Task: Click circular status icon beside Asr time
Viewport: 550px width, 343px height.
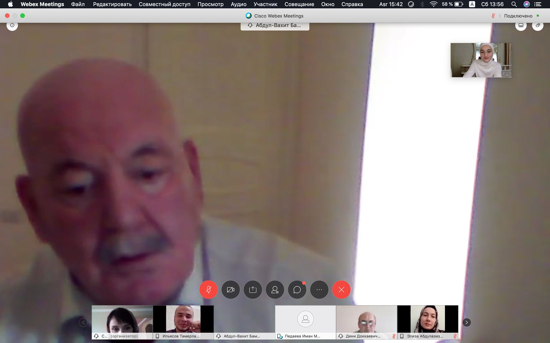Action: click(411, 4)
